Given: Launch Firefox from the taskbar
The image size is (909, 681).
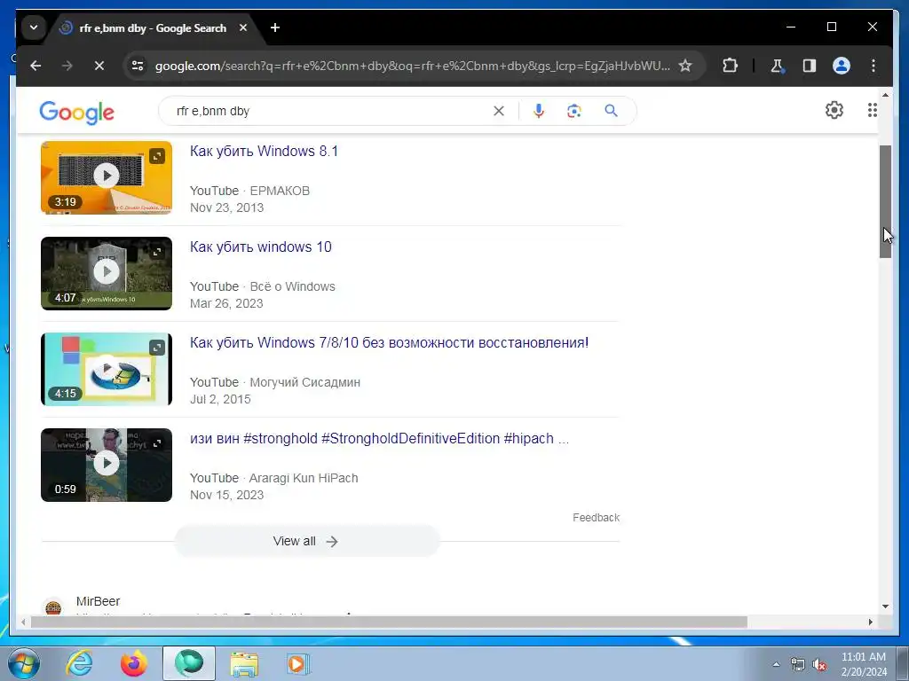Looking at the screenshot, I should [134, 663].
